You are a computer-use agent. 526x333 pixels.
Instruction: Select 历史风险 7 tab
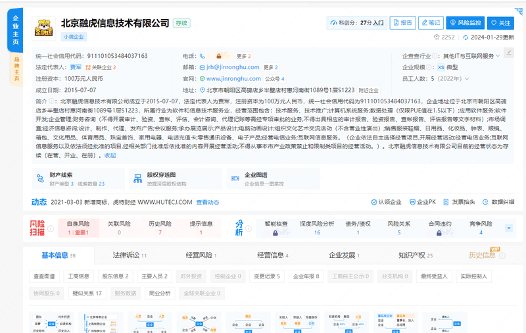click(160, 228)
